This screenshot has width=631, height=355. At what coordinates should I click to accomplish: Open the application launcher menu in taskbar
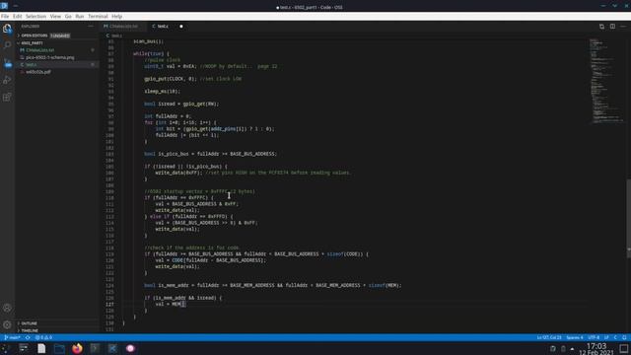click(6, 348)
